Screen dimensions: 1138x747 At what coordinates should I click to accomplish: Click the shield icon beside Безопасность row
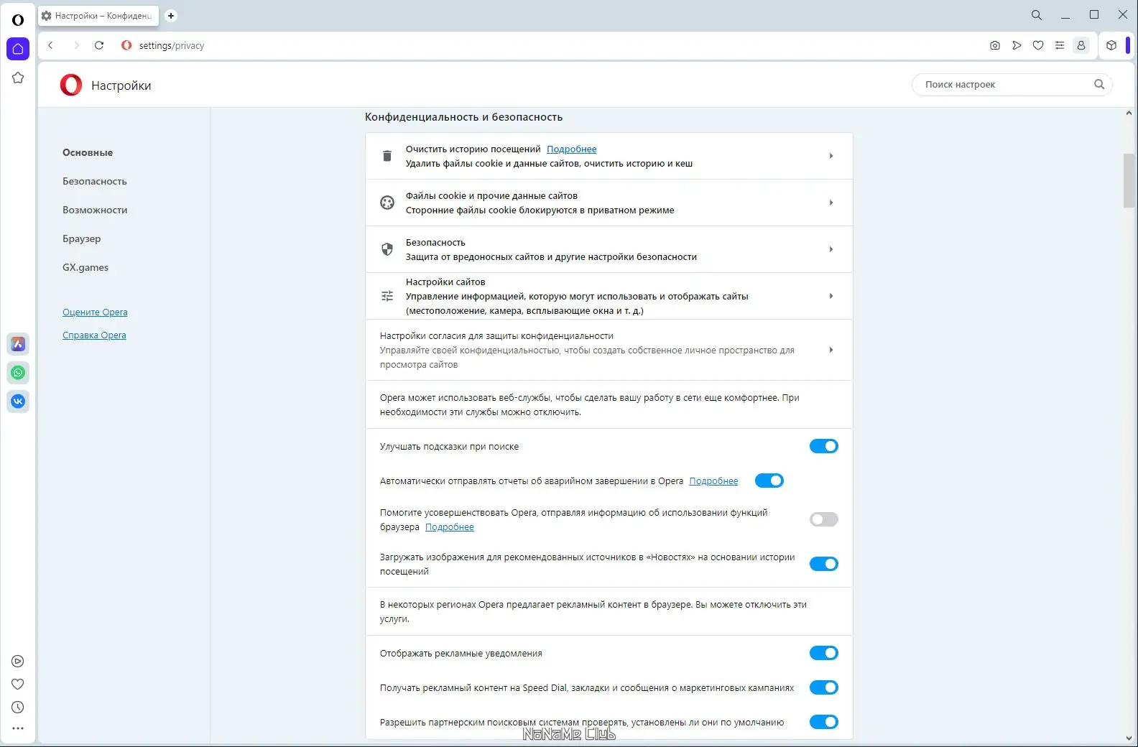point(387,249)
